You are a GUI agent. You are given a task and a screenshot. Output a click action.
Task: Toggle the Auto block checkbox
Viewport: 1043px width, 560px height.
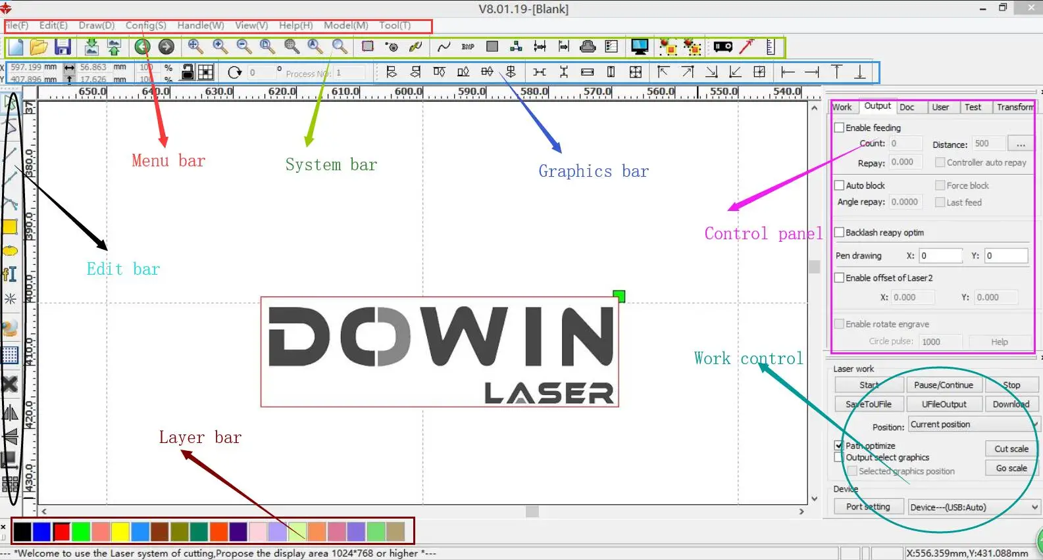point(840,185)
